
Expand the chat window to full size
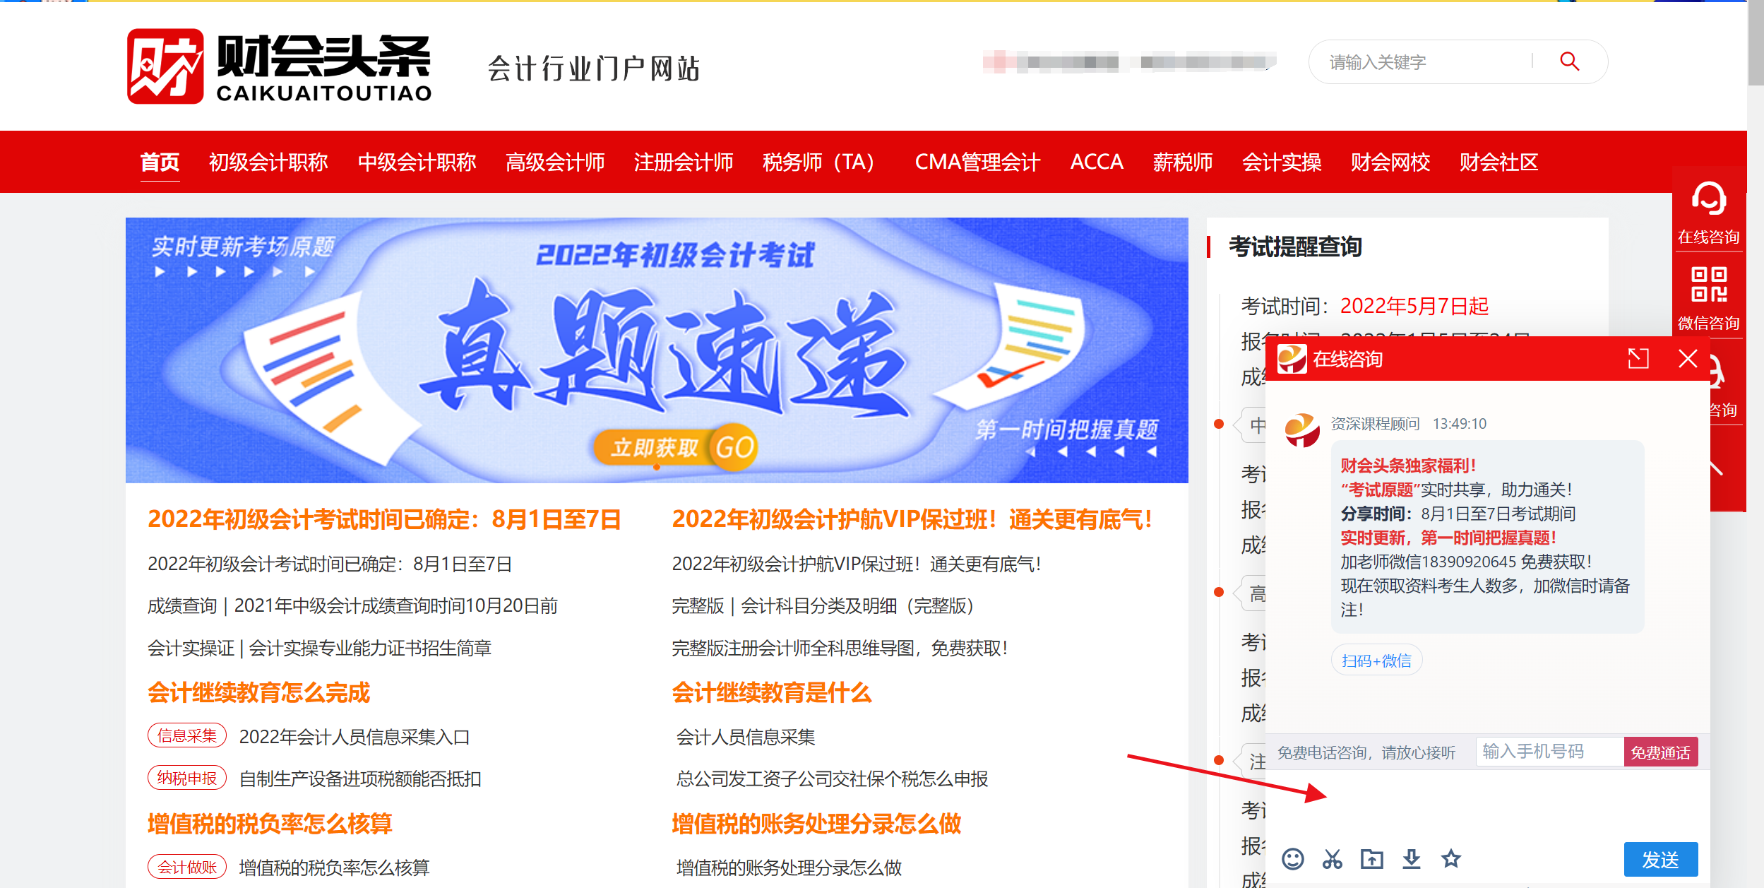click(1638, 359)
